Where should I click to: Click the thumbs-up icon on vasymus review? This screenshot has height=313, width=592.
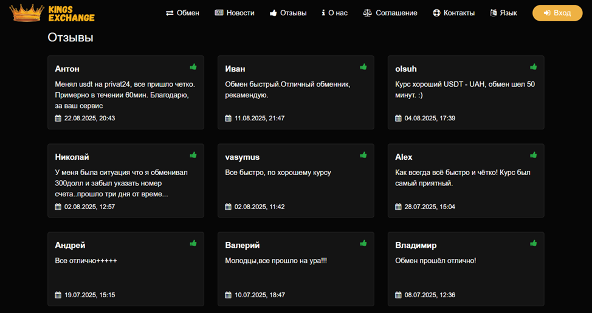tap(363, 155)
